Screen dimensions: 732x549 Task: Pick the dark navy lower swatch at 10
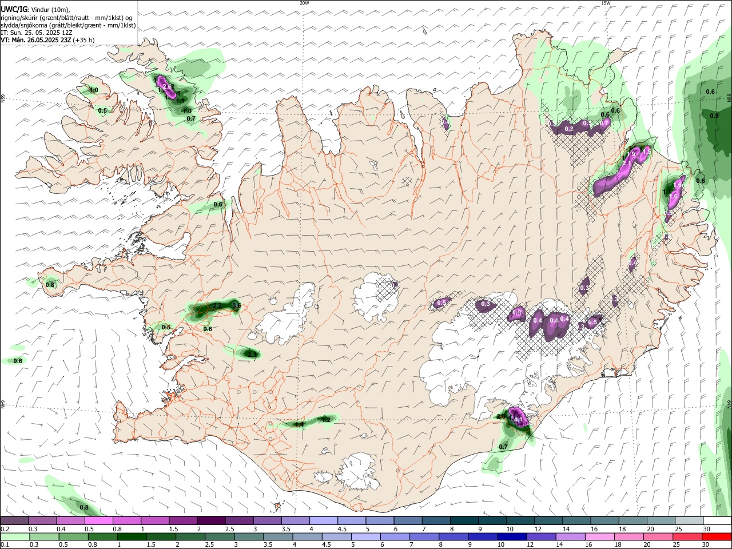tap(512, 537)
